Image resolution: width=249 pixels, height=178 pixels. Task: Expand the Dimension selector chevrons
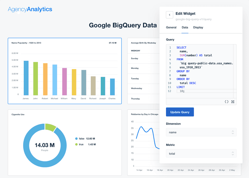(233, 132)
